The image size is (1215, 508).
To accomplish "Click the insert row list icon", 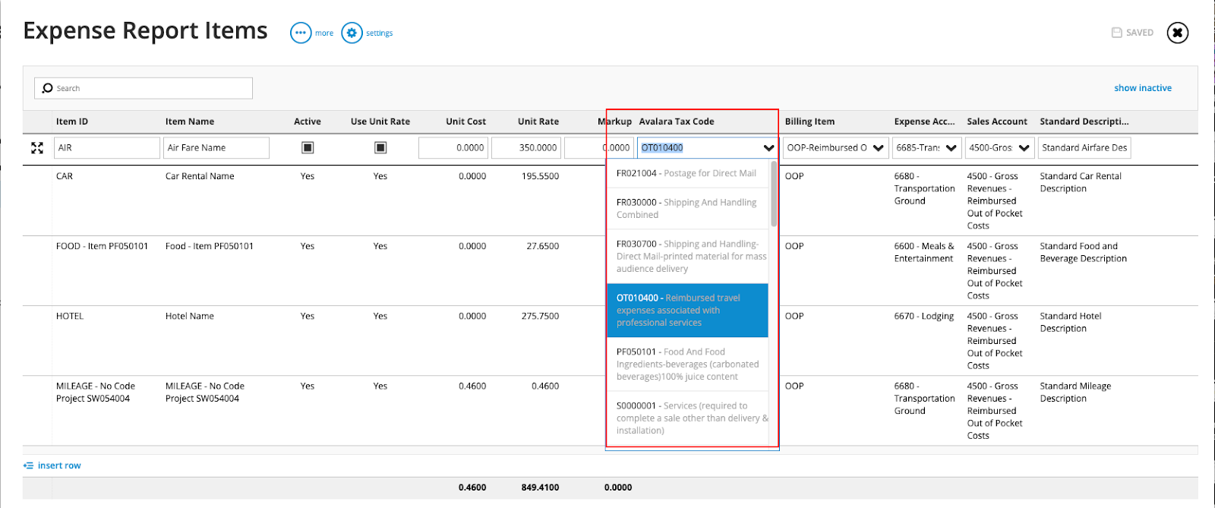I will (28, 465).
